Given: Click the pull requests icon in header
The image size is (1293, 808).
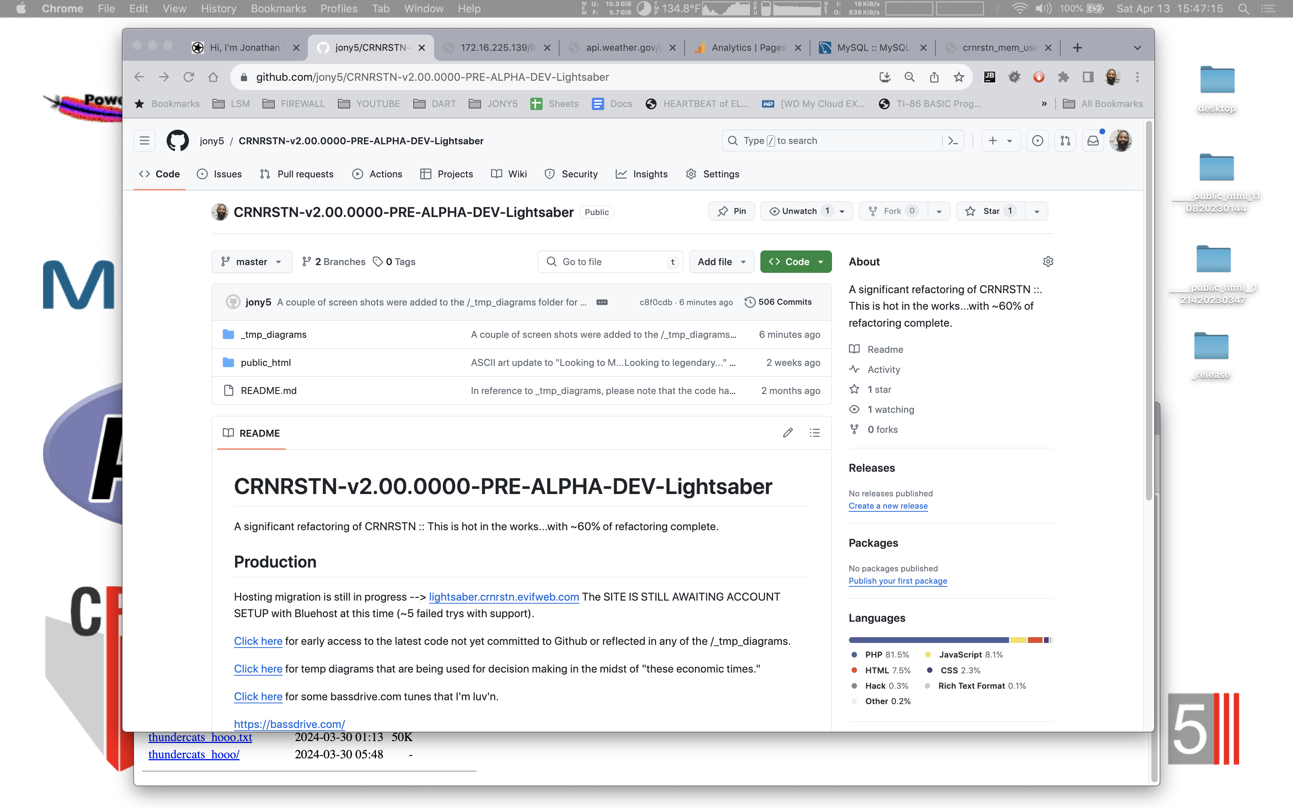Looking at the screenshot, I should (1065, 140).
